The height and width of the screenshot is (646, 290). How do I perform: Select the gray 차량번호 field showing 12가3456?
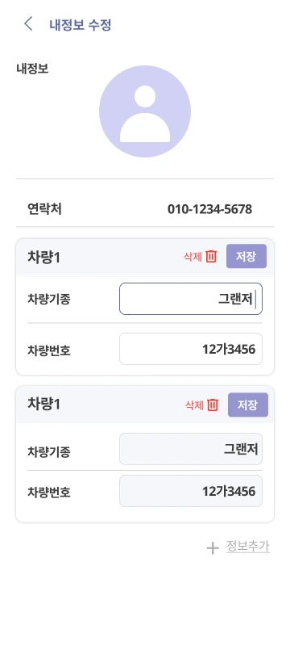191,491
